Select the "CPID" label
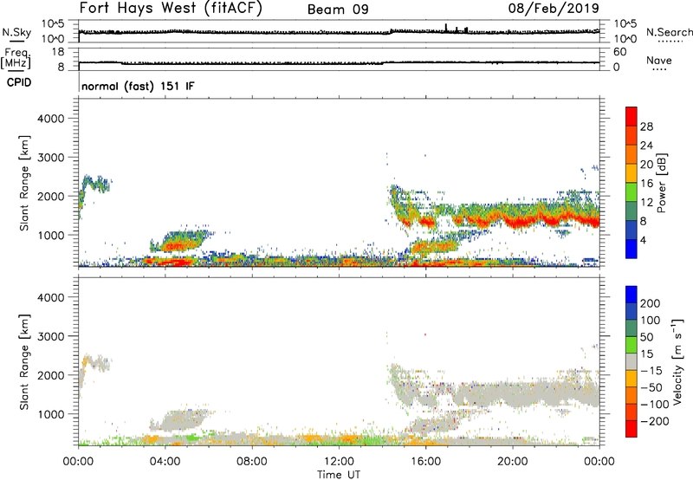 [19, 82]
